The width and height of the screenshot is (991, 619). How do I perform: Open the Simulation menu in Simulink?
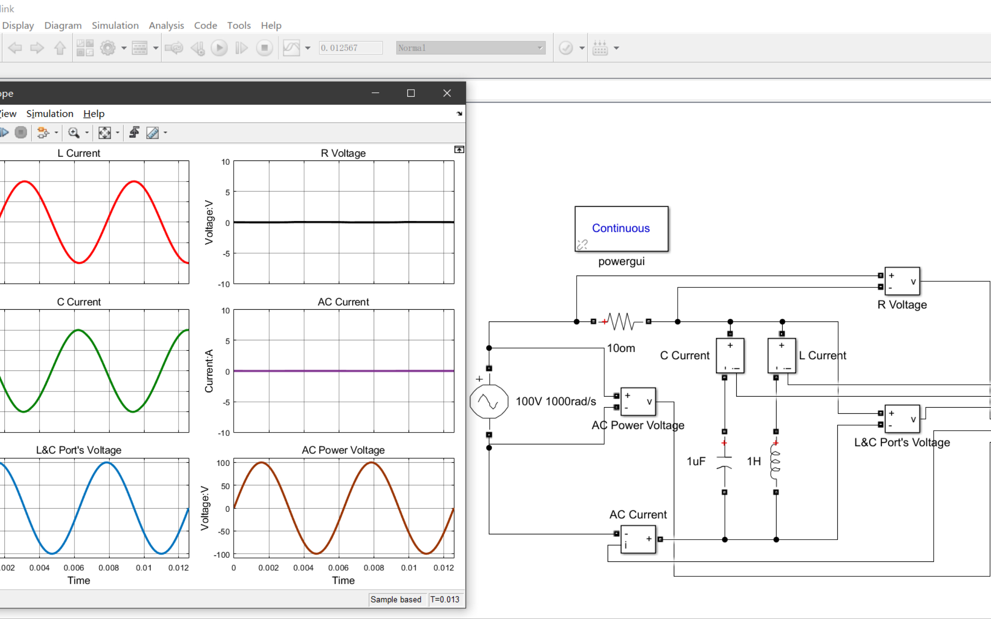(113, 25)
